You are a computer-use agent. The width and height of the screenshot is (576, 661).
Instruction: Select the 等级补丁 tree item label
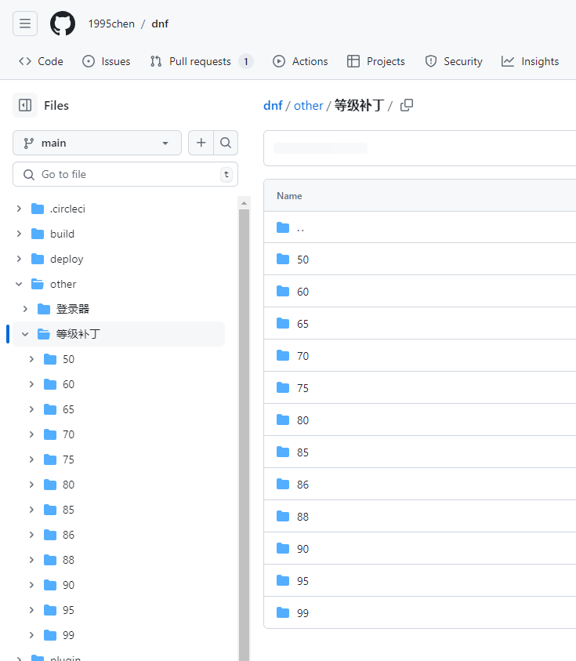pos(78,334)
